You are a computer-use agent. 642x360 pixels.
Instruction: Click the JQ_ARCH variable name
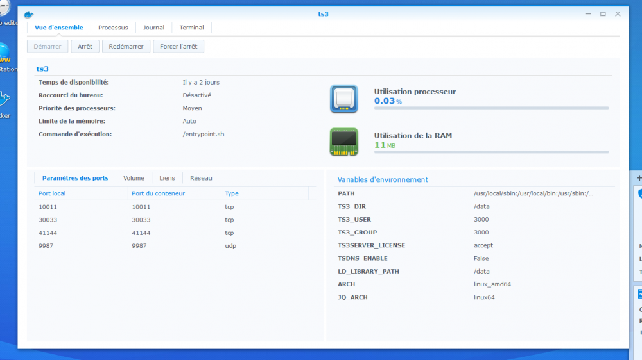click(x=352, y=297)
